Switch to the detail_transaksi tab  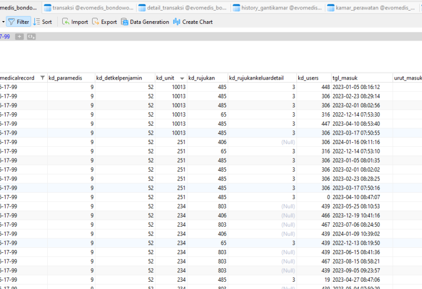coord(183,8)
